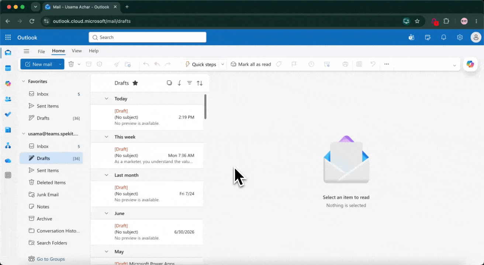Collapse the Last month group
Screen dimensions: 484x265
(x=106, y=175)
